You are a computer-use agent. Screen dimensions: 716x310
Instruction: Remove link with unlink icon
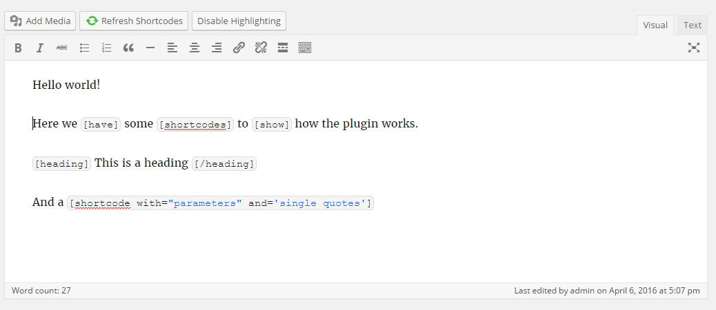[261, 48]
